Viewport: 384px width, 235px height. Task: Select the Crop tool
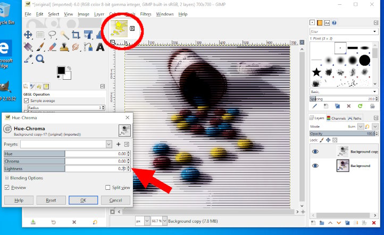[x=76, y=35]
